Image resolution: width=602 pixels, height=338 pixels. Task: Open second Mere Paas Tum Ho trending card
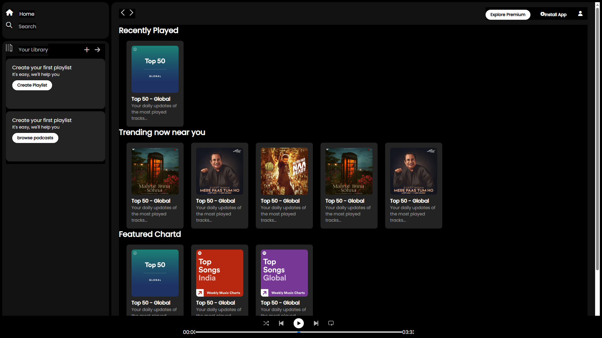pos(414,186)
